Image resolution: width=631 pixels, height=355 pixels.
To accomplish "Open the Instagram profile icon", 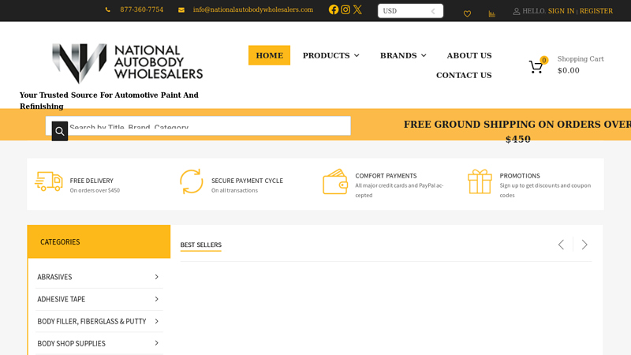I will (x=345, y=9).
